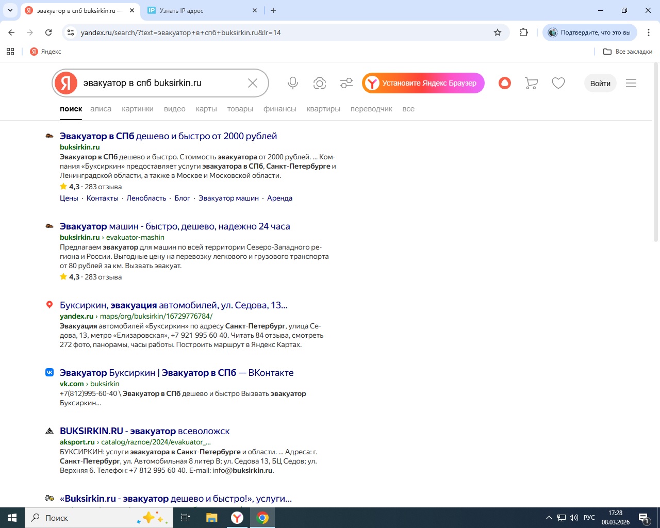Open 'Эвакуатор Буксиркин' ВКонтакте result
This screenshot has height=528, width=660.
[176, 373]
